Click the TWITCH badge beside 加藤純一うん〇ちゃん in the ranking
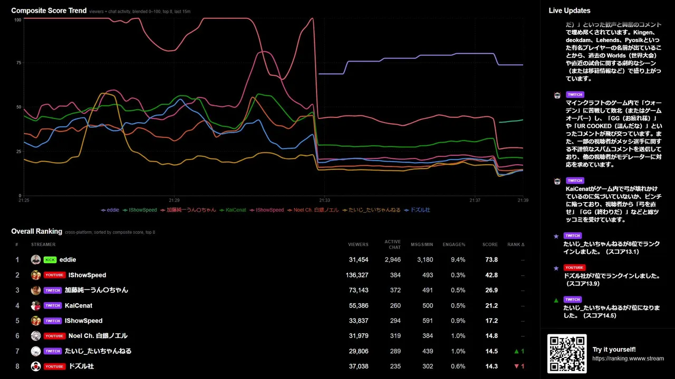This screenshot has width=675, height=379. [53, 291]
